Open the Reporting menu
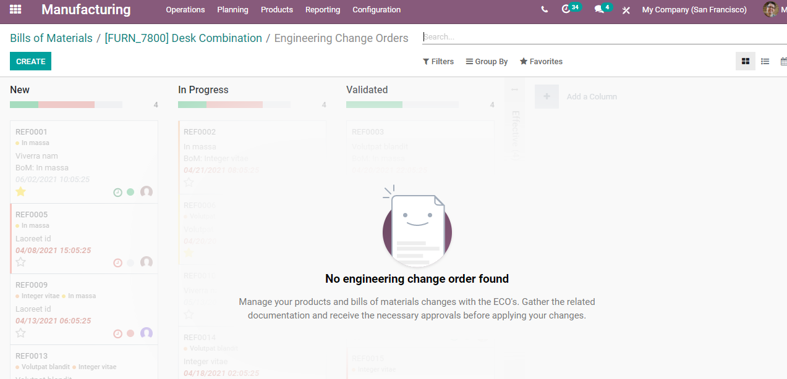787x379 pixels. (323, 10)
